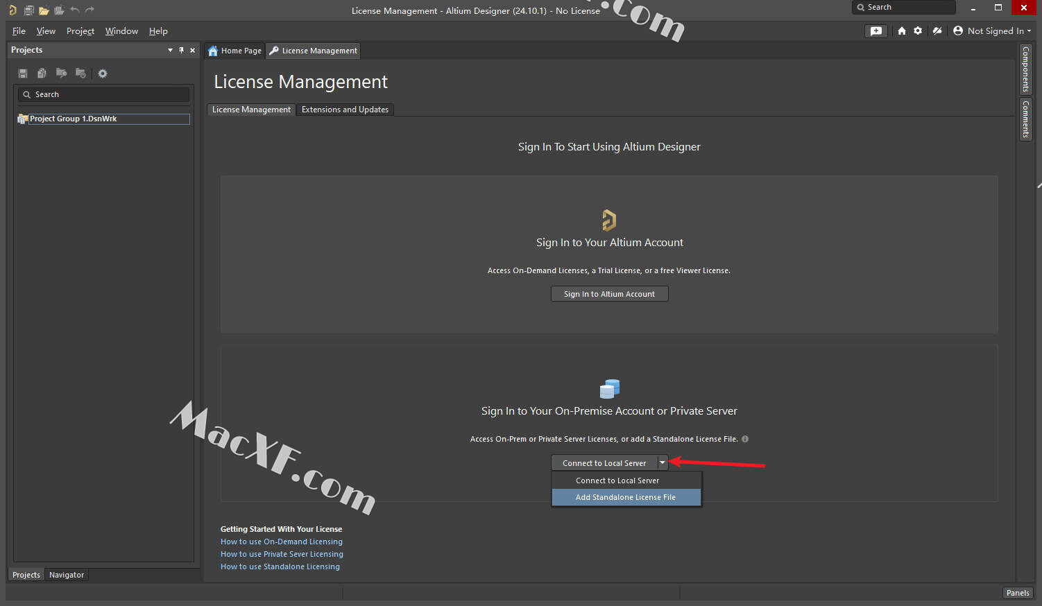
Task: Open the Not Signed In account dropdown
Action: pos(992,31)
